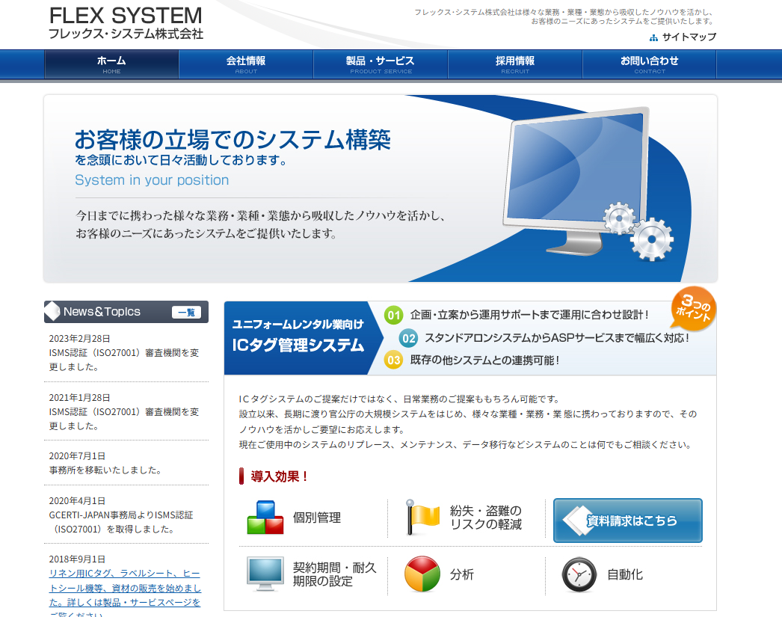Image resolution: width=782 pixels, height=617 pixels.
Task: Click the 紛失・盗難のリスクの軽減 label
Action: tap(486, 518)
